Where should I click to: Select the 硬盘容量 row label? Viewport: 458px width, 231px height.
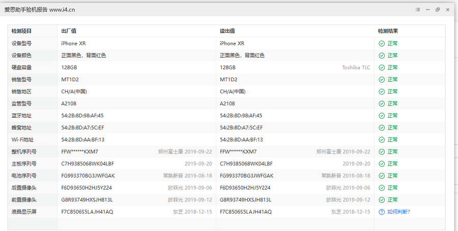tap(21, 67)
